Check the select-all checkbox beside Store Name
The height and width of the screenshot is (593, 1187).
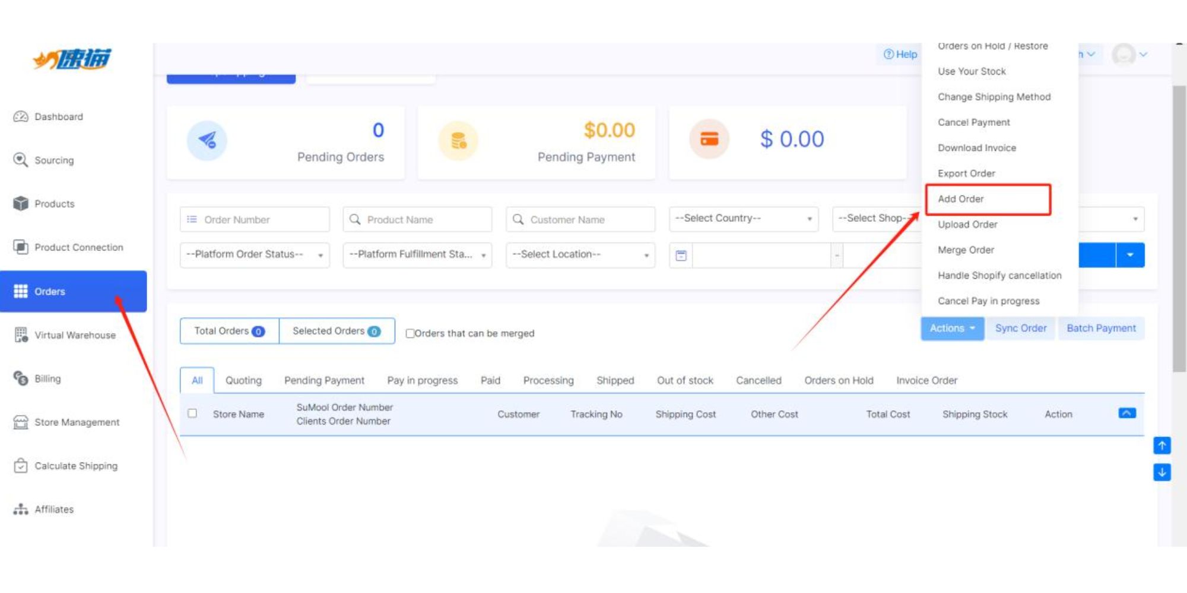(192, 413)
